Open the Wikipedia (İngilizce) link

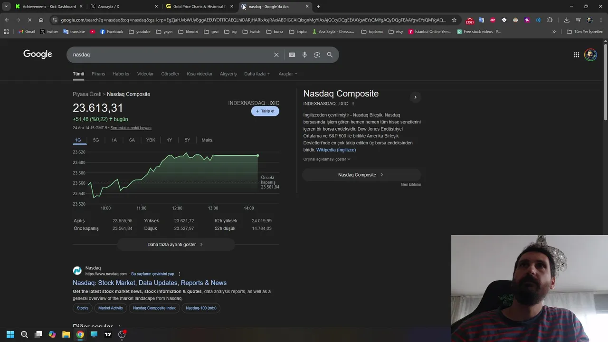[336, 150]
